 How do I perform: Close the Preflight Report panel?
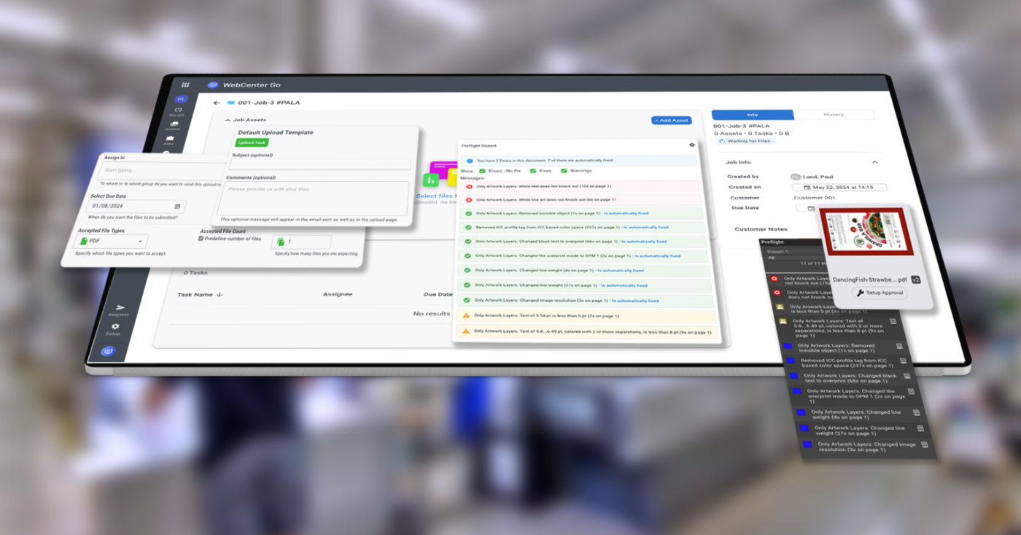[x=691, y=145]
